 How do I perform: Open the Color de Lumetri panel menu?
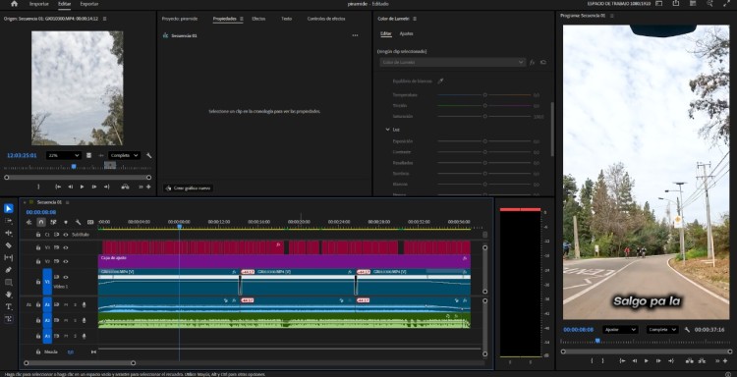(415, 19)
